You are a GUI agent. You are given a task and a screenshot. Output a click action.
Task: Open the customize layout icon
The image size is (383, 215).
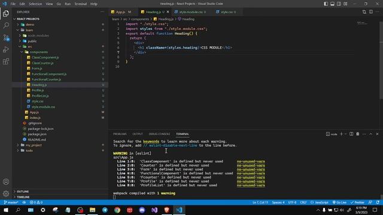click(345, 4)
